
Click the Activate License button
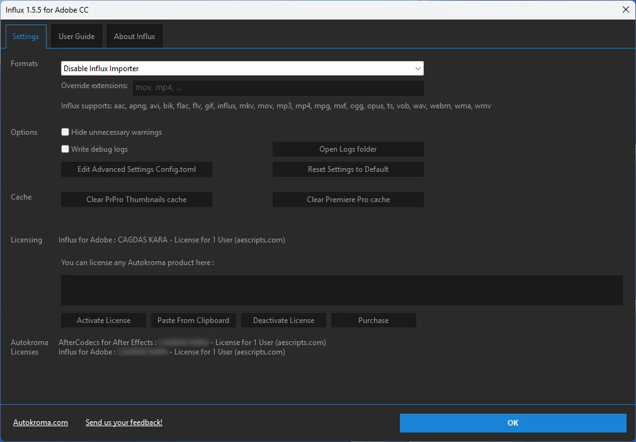(x=104, y=320)
